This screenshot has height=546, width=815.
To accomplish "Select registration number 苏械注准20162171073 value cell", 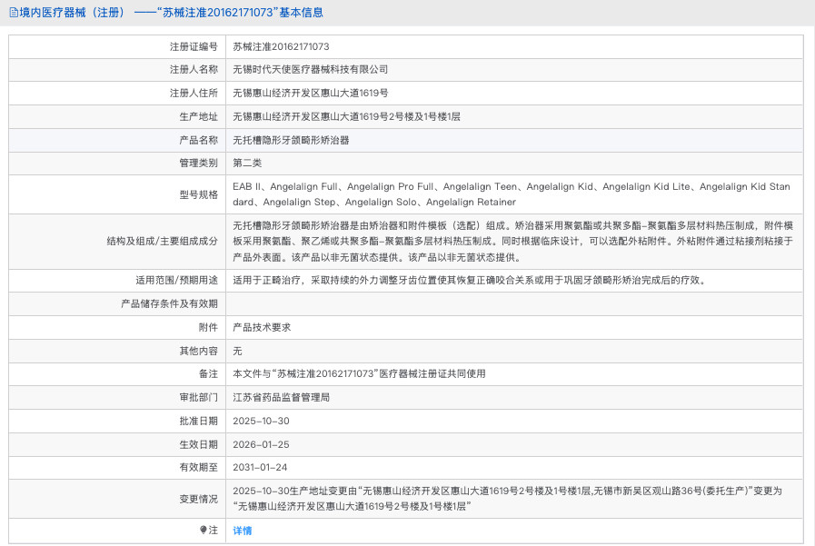I will click(x=281, y=46).
